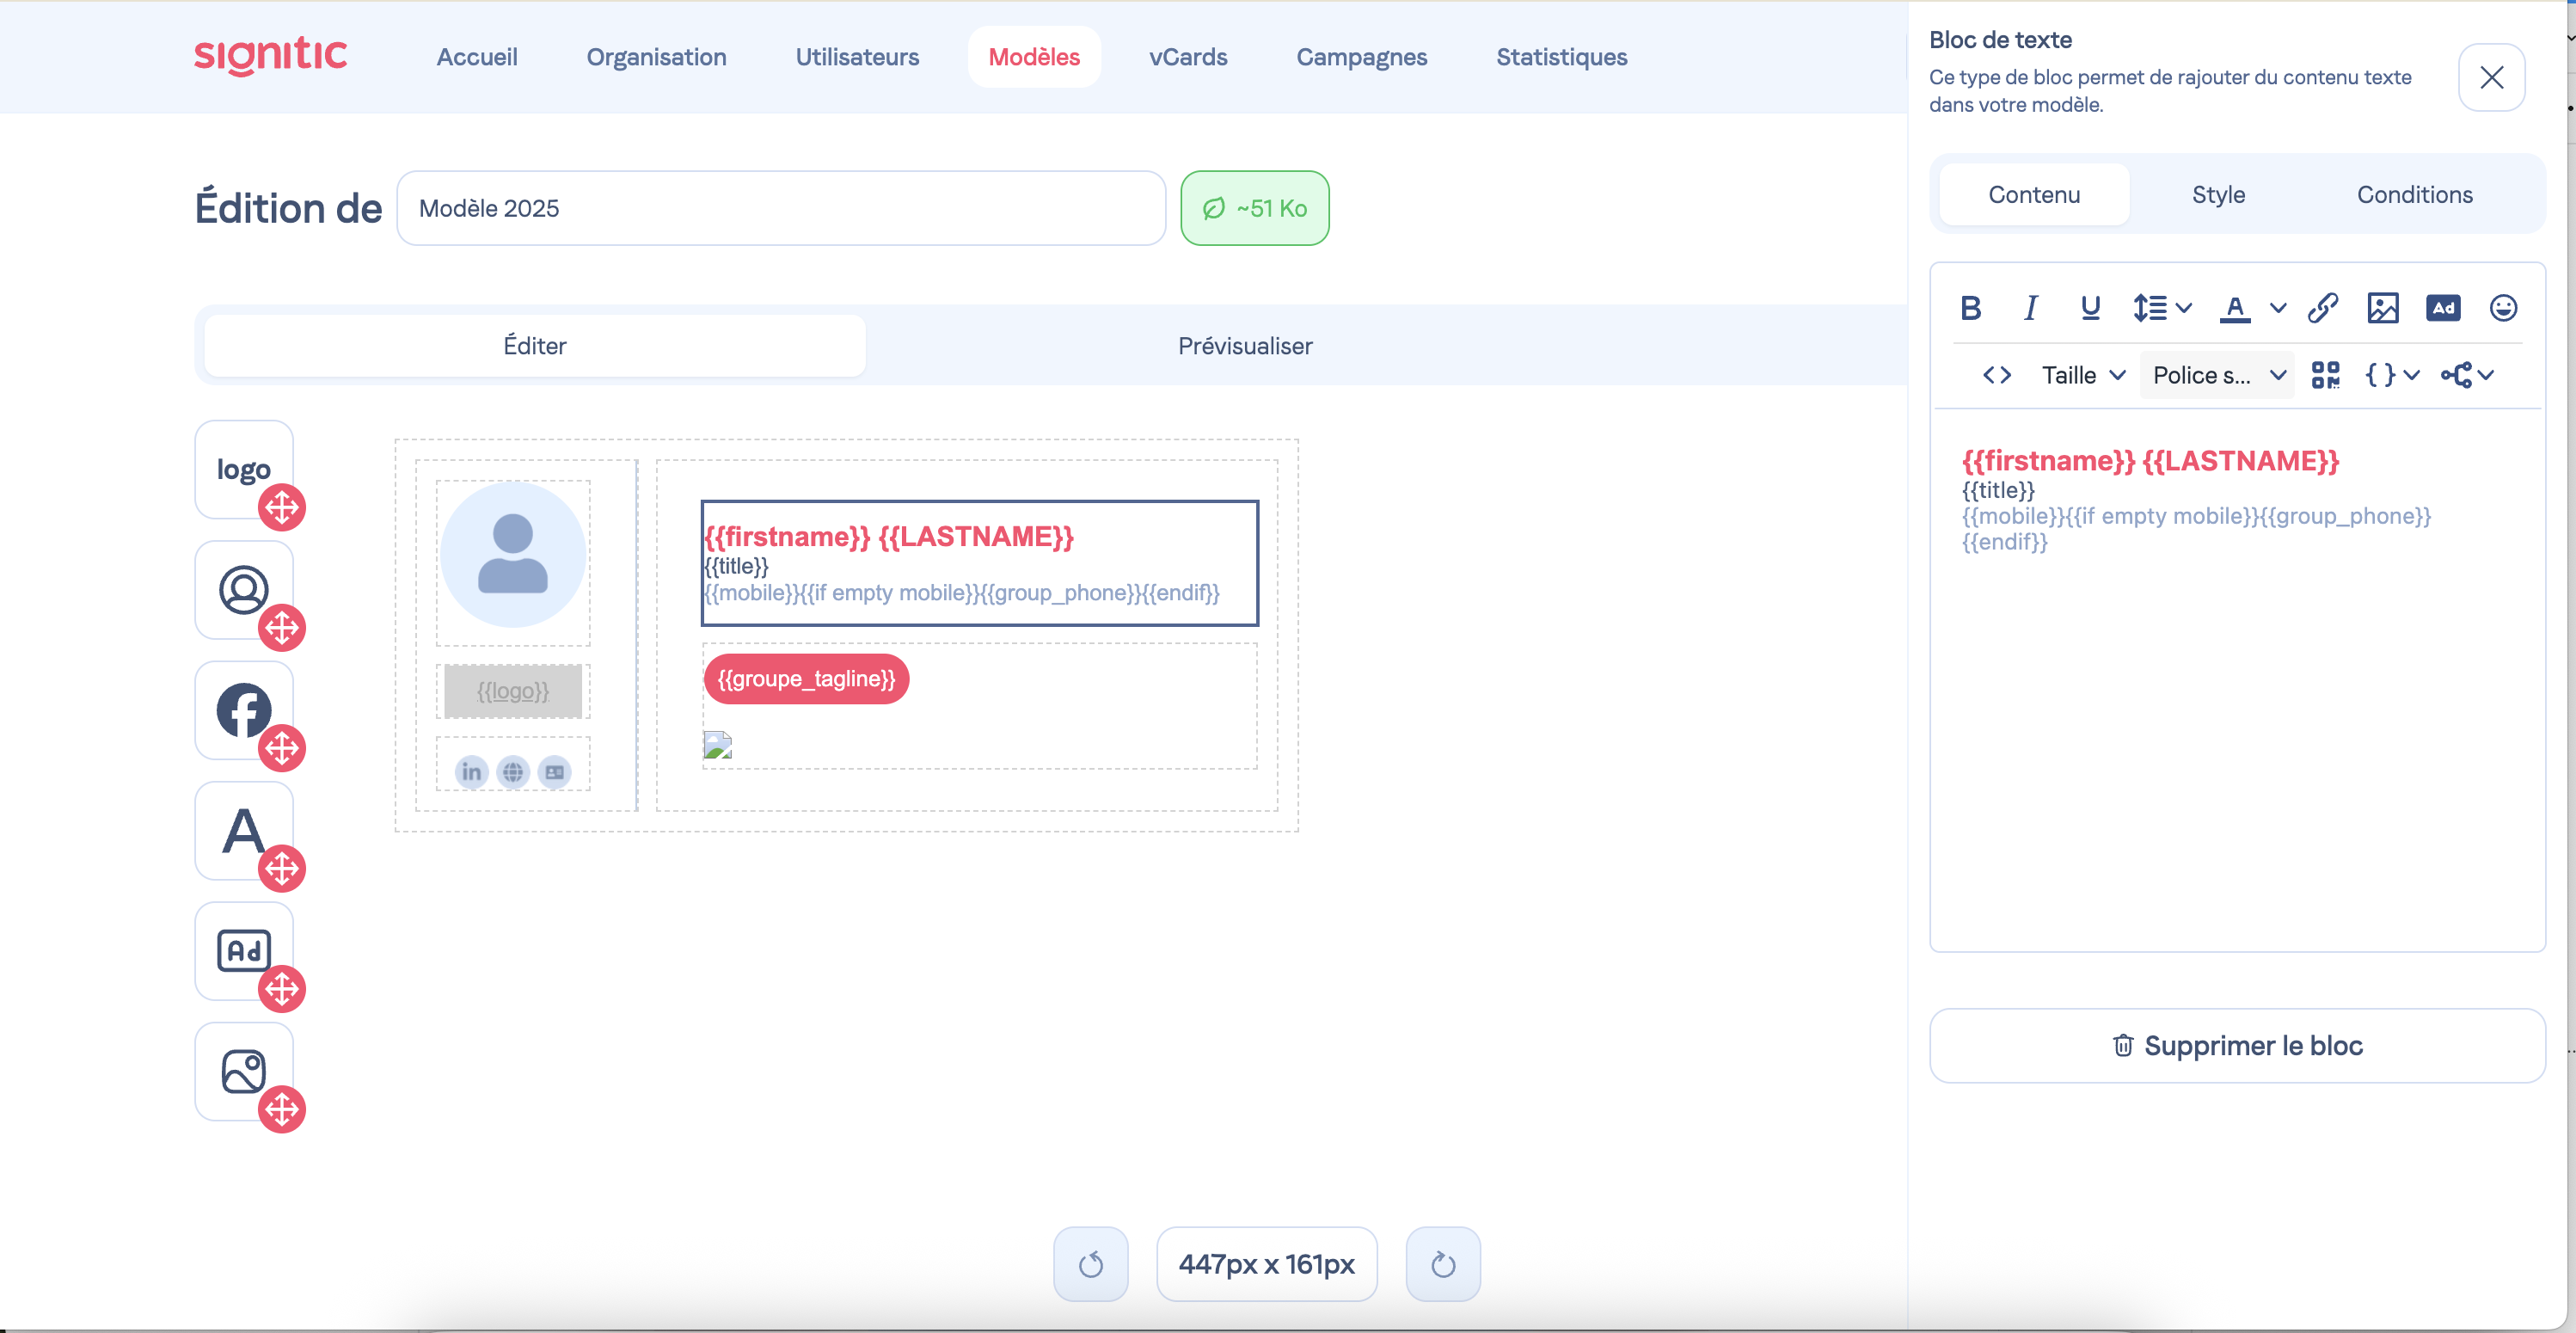Toggle italic formatting in text editor
The height and width of the screenshot is (1333, 2576).
pos(2030,308)
